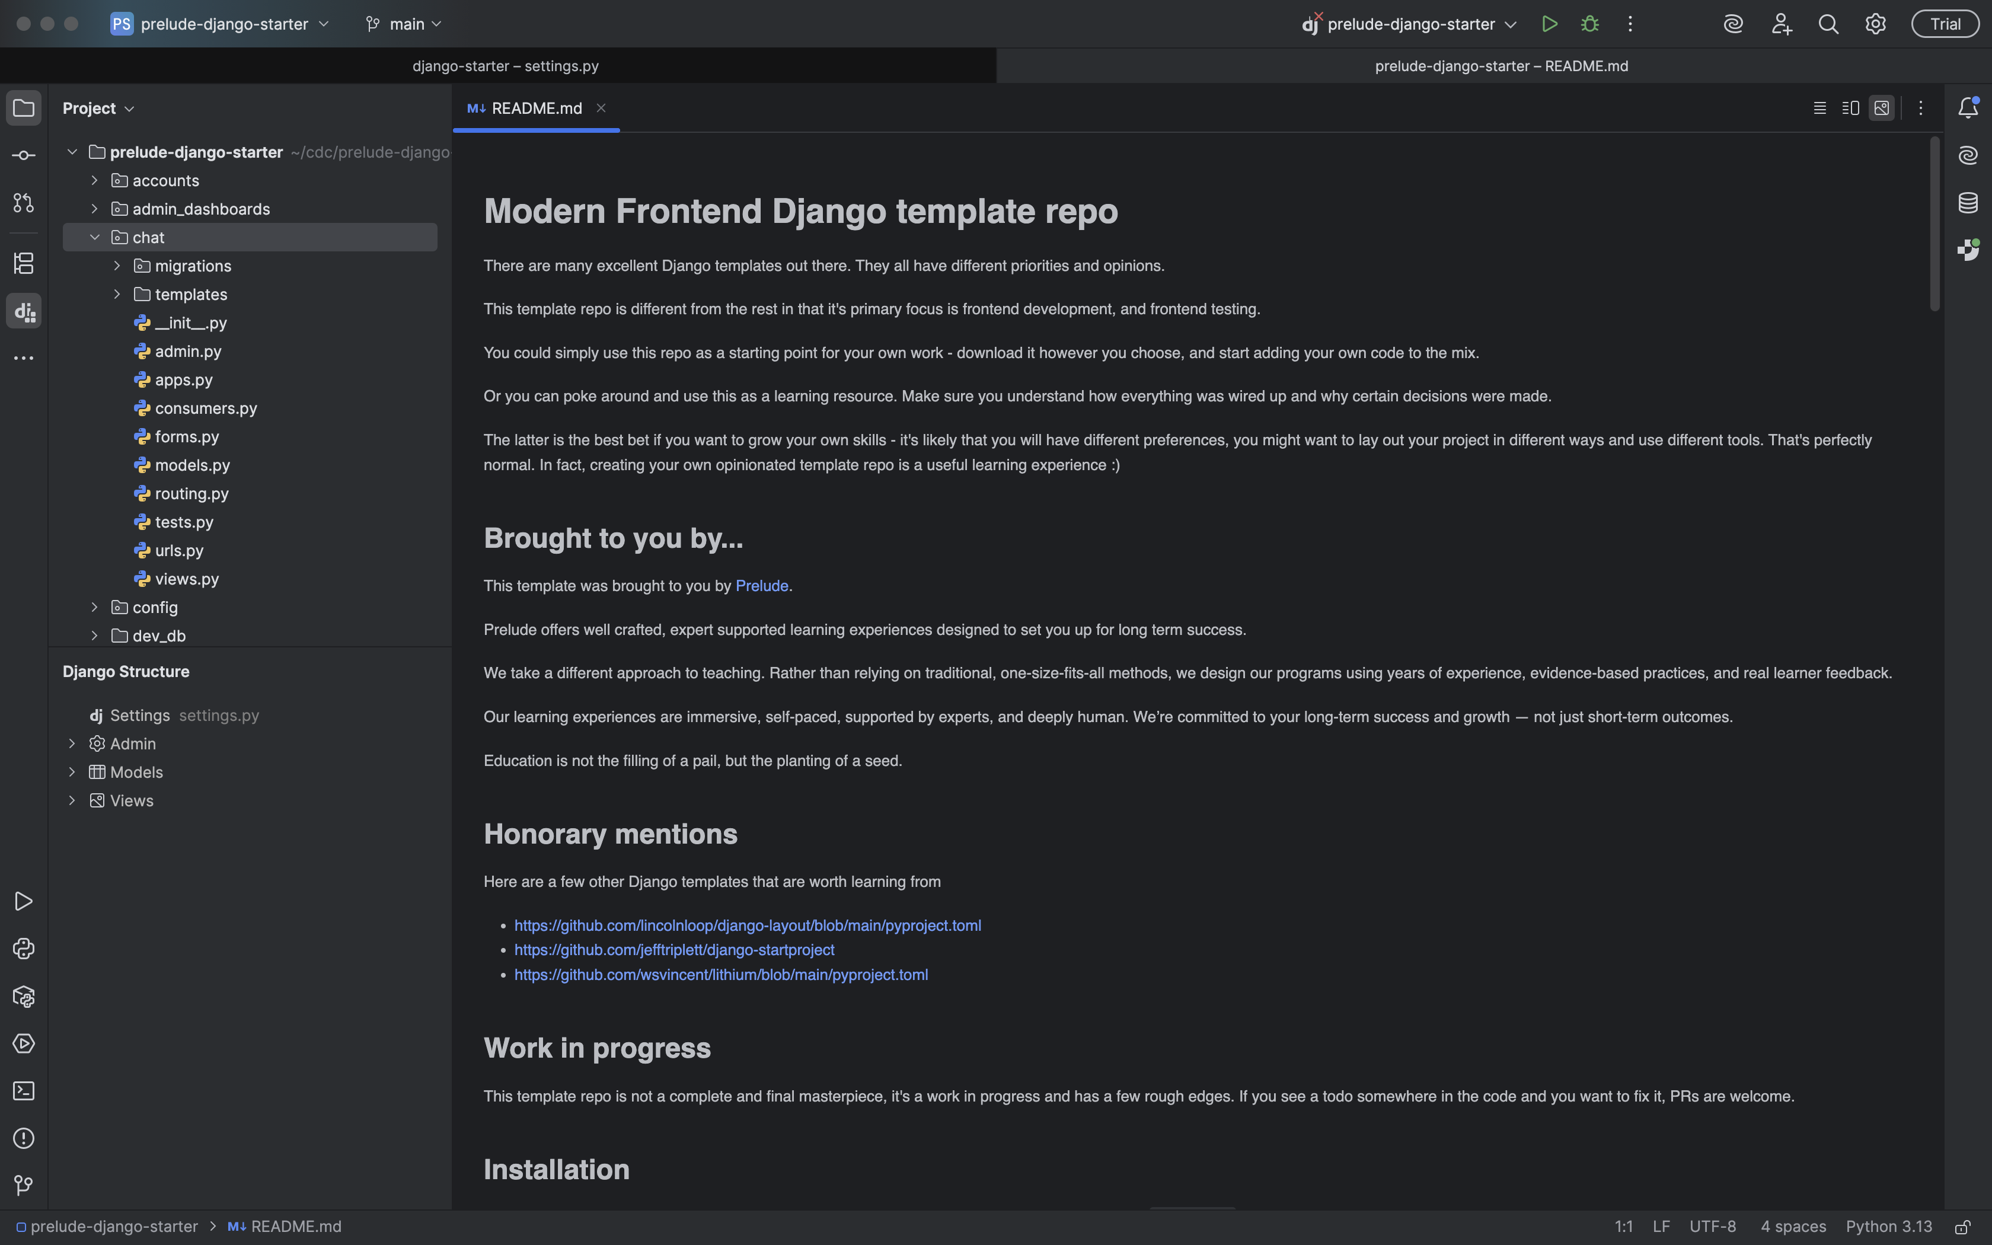
Task: Switch to prelude-django-starter README.md window tab
Action: coord(1494,66)
